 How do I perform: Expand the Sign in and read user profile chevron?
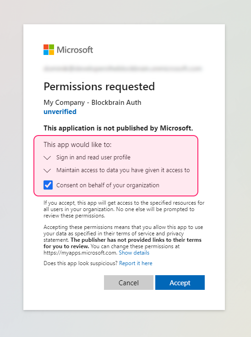(x=47, y=158)
